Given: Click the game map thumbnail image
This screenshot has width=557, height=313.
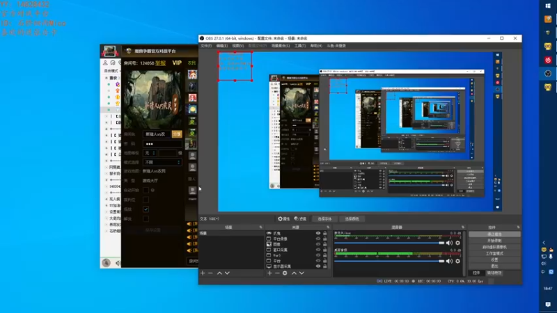Looking at the screenshot, I should (x=153, y=99).
